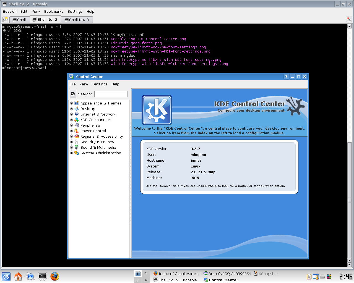Click the Konsole scrollbar bottom down arrow
The image size is (354, 283).
pyautogui.click(x=350, y=265)
